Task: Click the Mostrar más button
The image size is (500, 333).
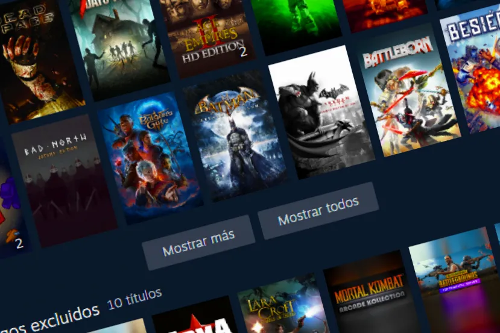Action: pyautogui.click(x=198, y=243)
